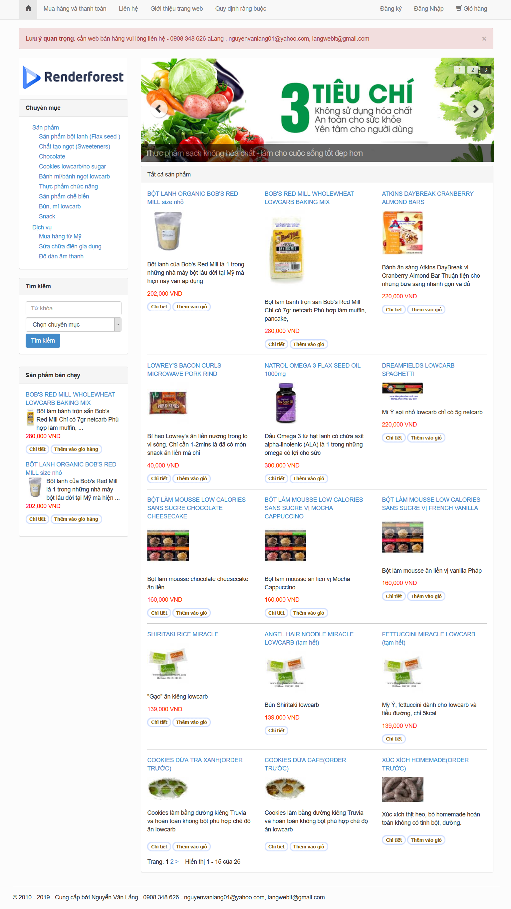The image size is (511, 909).
Task: Open Liên hệ menu item
Action: (128, 8)
